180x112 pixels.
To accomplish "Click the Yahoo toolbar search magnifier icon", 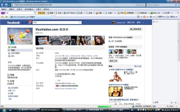I will pos(35,13).
